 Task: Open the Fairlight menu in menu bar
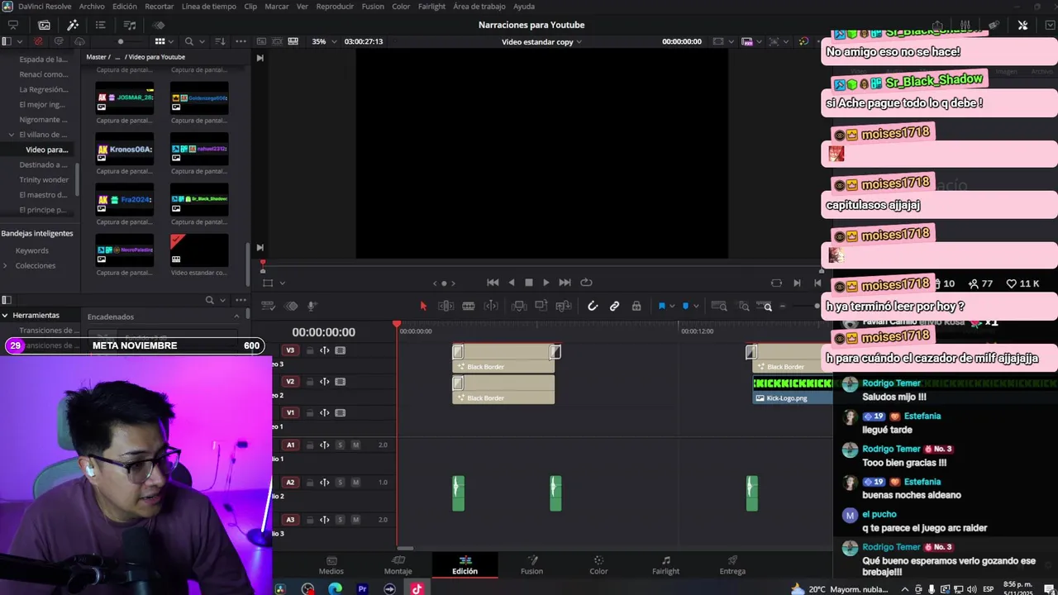point(431,7)
